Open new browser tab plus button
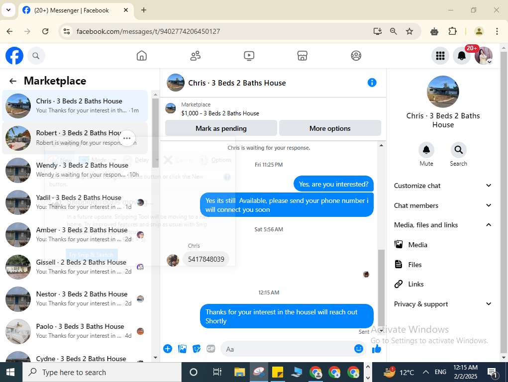508x382 pixels. (144, 10)
